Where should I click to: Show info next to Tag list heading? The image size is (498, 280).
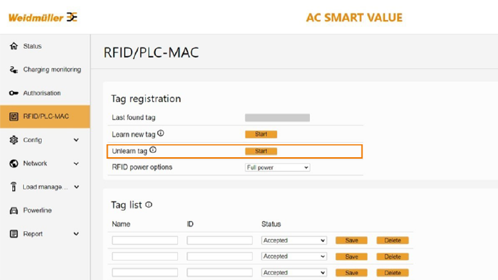[149, 205]
